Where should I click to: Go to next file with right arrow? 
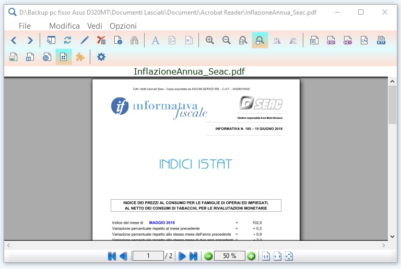coord(30,40)
